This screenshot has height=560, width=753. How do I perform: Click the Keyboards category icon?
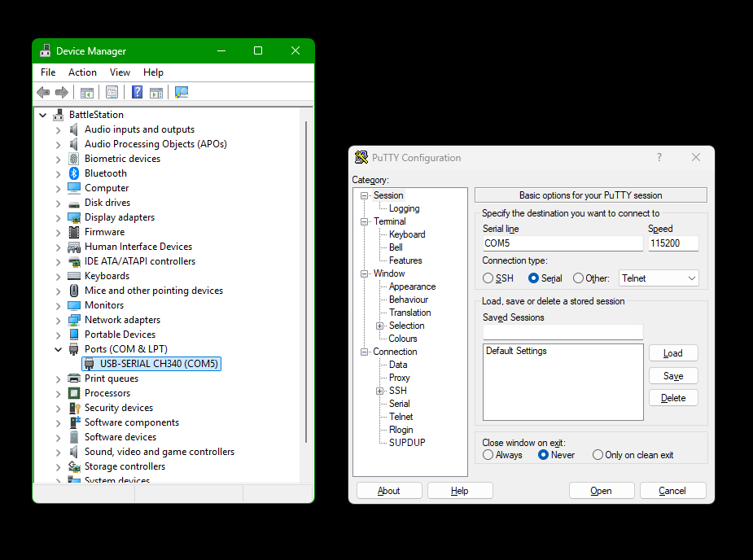[x=74, y=276]
